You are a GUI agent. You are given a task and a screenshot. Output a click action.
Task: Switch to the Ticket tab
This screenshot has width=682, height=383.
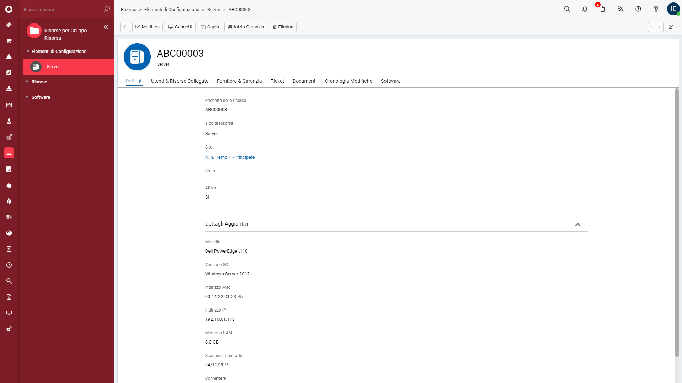[277, 81]
